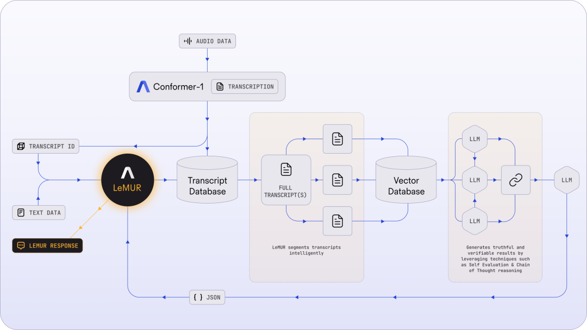
Task: Click the TEXT DATA label
Action: 39,212
